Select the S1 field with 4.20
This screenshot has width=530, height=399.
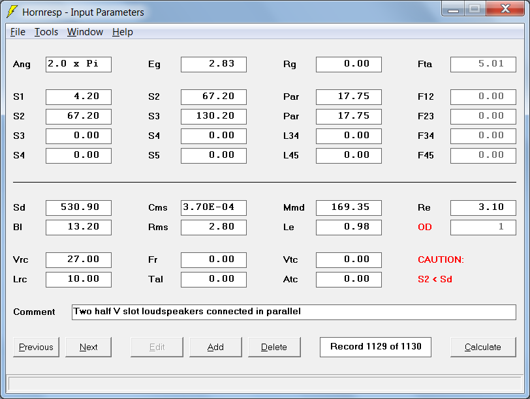coord(78,97)
